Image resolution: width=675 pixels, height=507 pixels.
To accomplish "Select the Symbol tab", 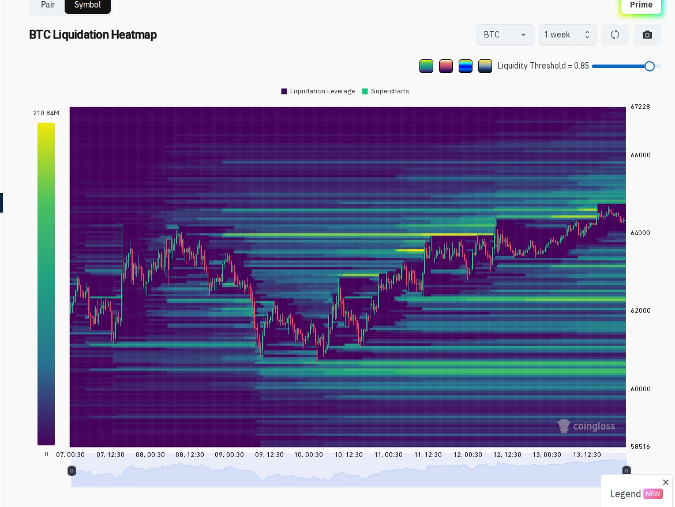I will (x=87, y=5).
